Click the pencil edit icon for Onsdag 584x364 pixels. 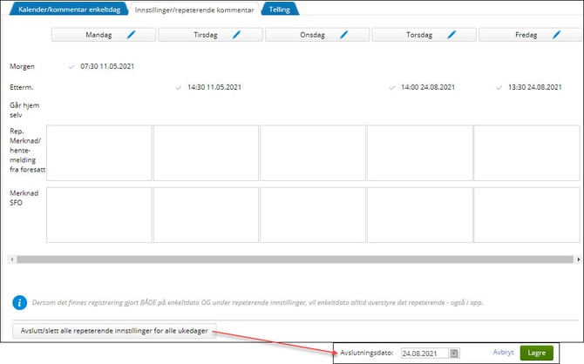(343, 36)
